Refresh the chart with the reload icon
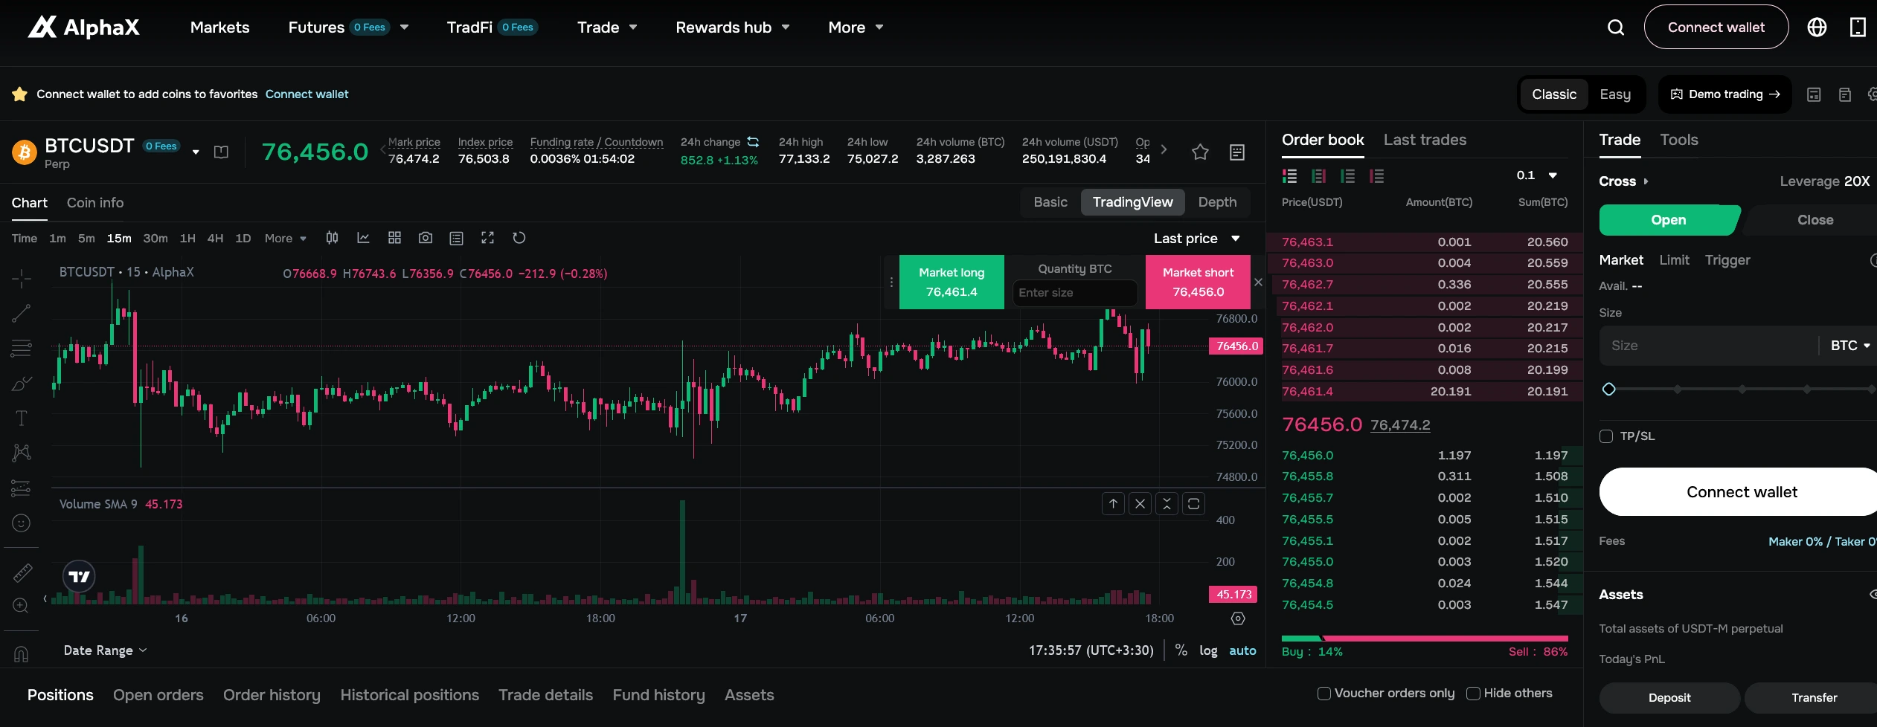This screenshot has width=1877, height=727. coord(519,238)
